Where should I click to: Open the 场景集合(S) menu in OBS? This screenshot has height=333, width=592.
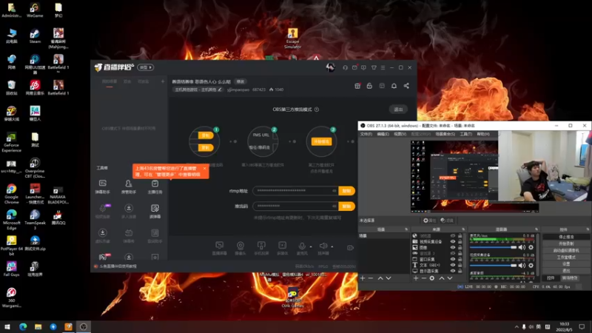[x=445, y=134]
